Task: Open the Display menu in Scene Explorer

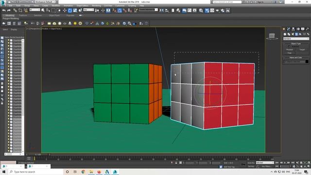Action: point(14,30)
